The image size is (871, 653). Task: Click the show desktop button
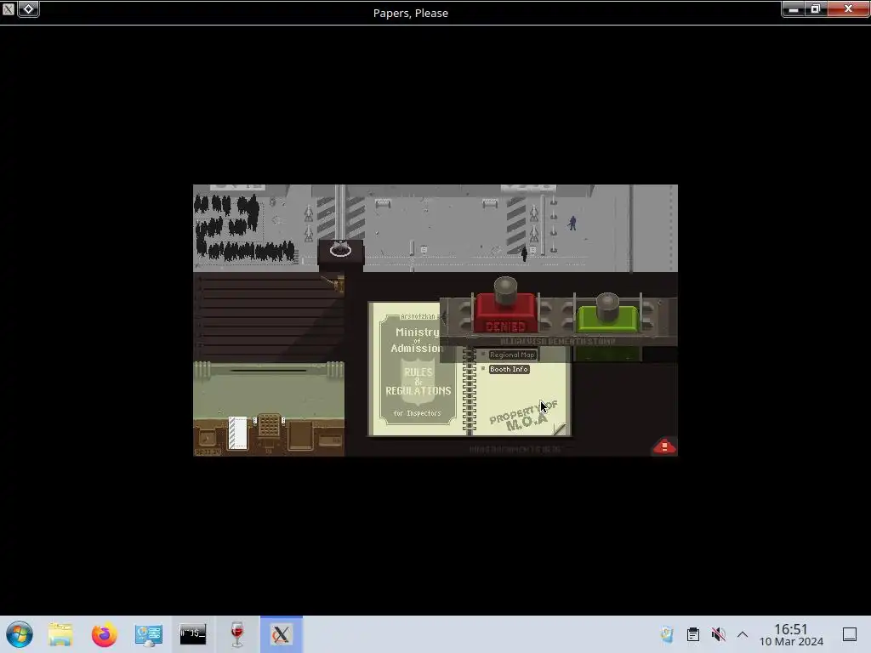pos(850,634)
